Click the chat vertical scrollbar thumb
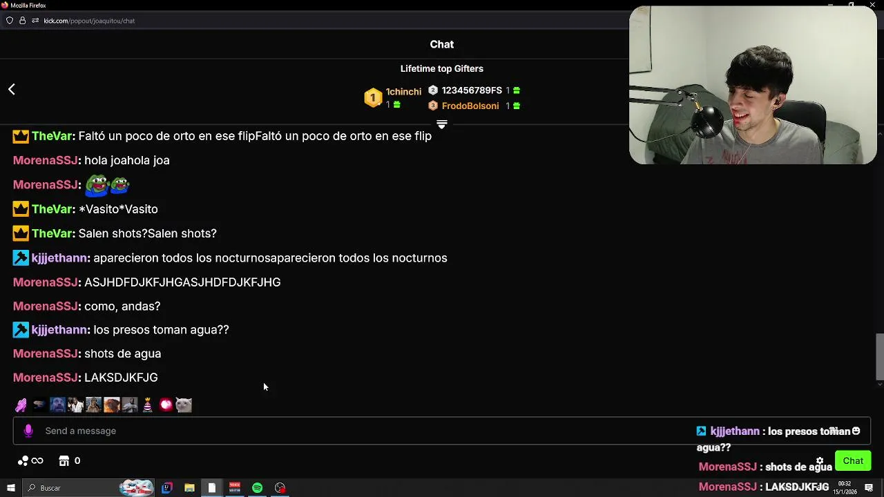The height and width of the screenshot is (497, 884). point(879,356)
